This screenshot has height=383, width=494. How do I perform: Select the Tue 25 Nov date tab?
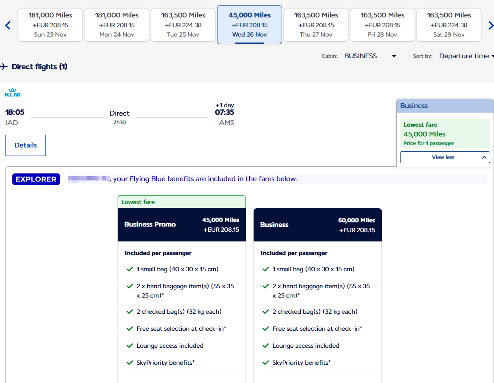pos(183,25)
